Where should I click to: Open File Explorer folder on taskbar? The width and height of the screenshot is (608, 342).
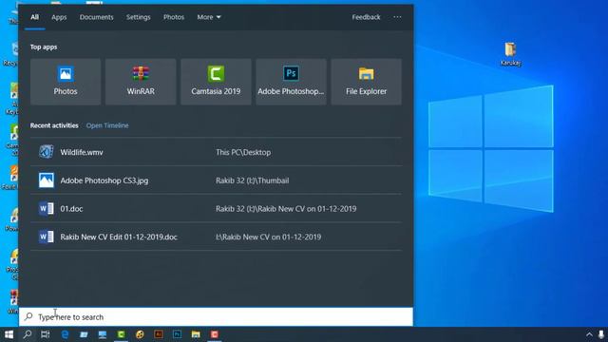tap(196, 334)
